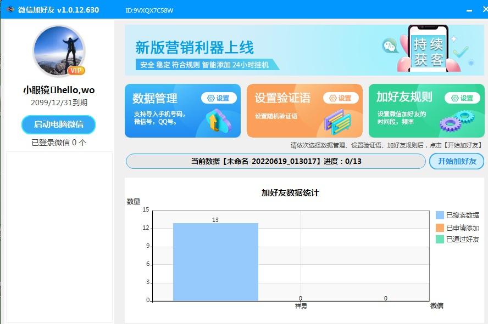Click the 设置微信加好友的时间段 description text
The height and width of the screenshot is (324, 488).
click(402, 118)
